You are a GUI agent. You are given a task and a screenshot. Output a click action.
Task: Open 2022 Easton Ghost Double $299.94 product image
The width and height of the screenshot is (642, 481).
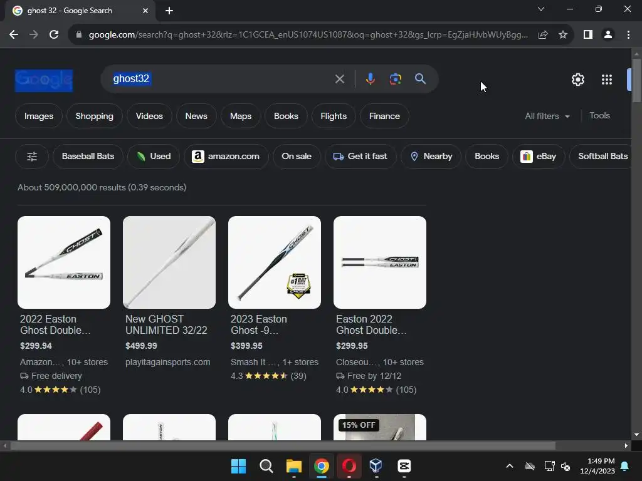point(64,262)
